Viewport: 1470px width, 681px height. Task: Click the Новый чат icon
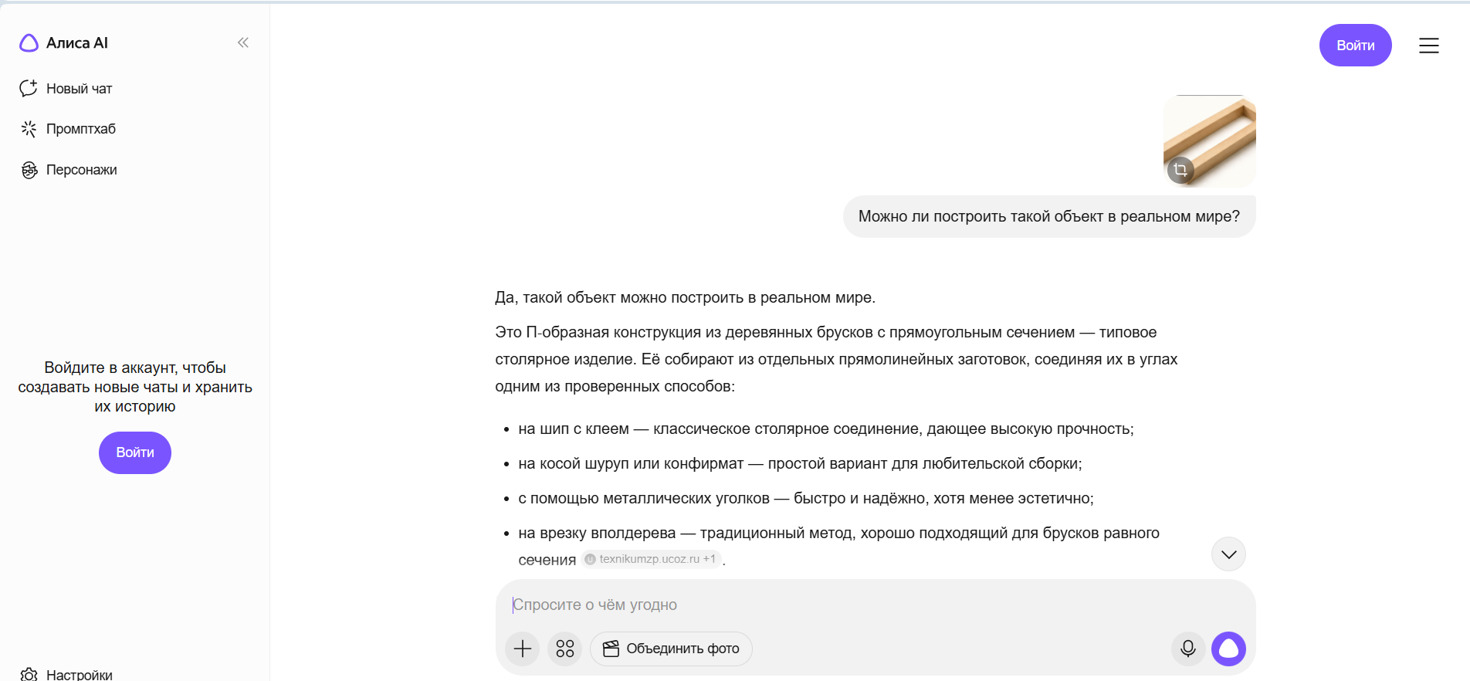coord(29,89)
